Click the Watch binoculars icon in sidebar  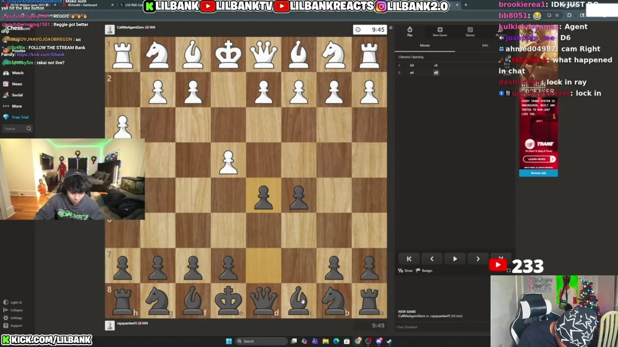[x=6, y=73]
